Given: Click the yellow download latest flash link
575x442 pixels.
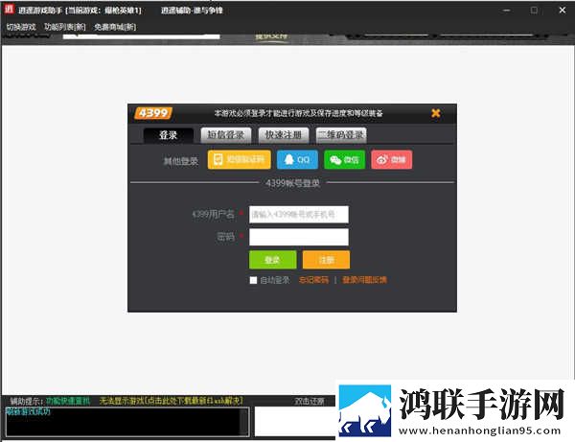Looking at the screenshot, I should click(x=172, y=401).
